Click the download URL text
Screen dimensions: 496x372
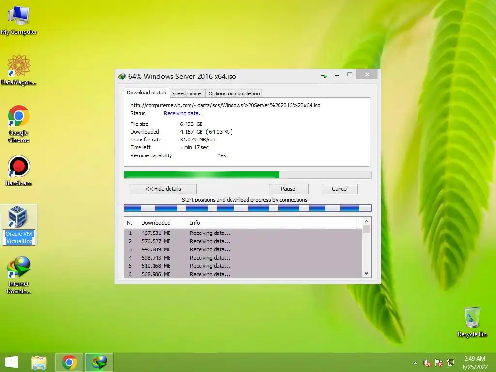[225, 105]
